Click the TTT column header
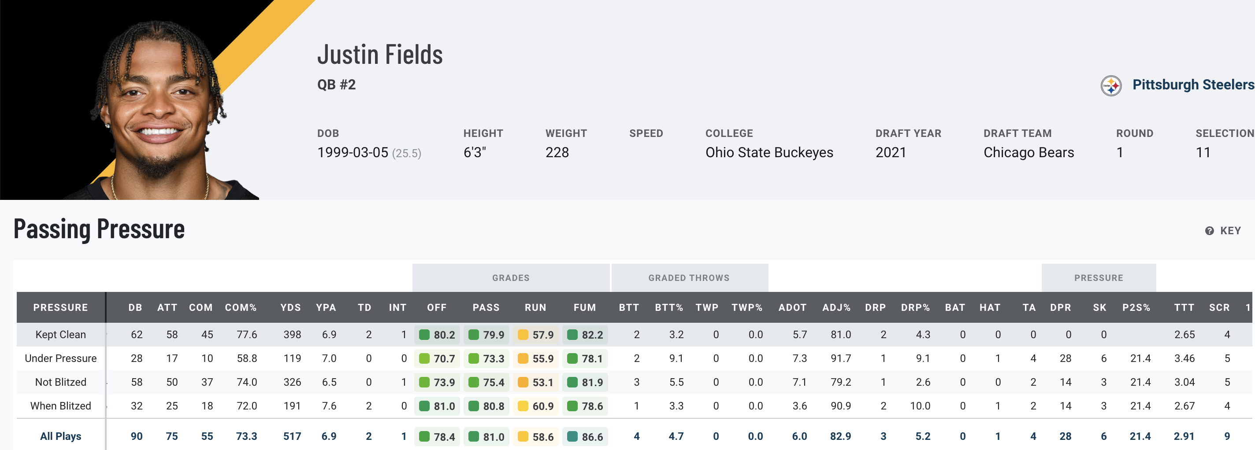Viewport: 1255px width, 450px height. click(1184, 307)
